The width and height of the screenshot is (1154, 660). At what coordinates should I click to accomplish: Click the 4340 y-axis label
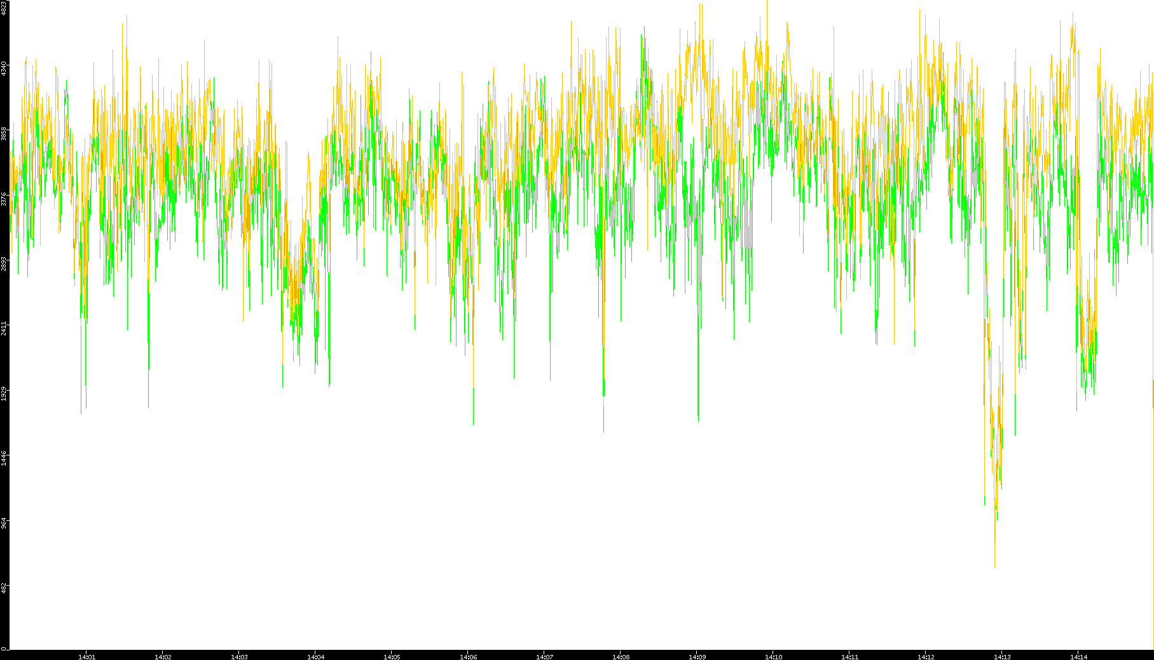(4, 68)
